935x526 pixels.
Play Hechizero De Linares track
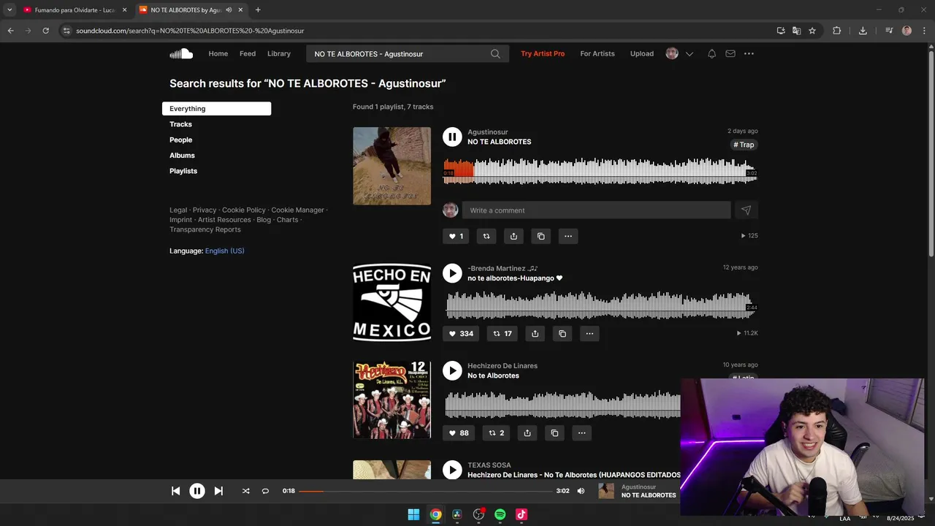(452, 370)
